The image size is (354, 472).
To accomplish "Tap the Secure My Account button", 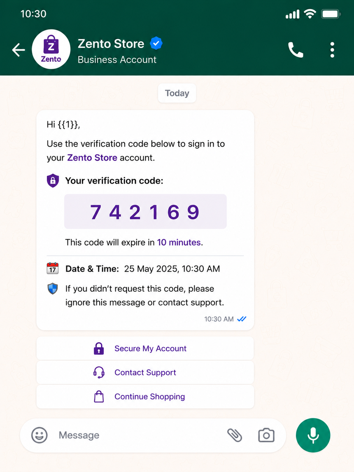I will [x=145, y=348].
